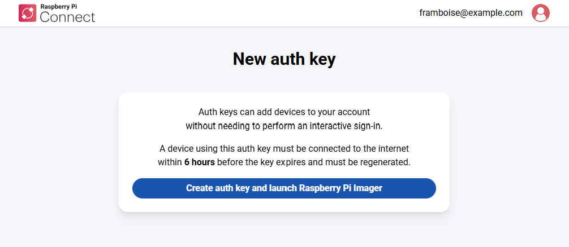Click empty white header space between logo and email
This screenshot has height=247, width=569.
pyautogui.click(x=255, y=13)
